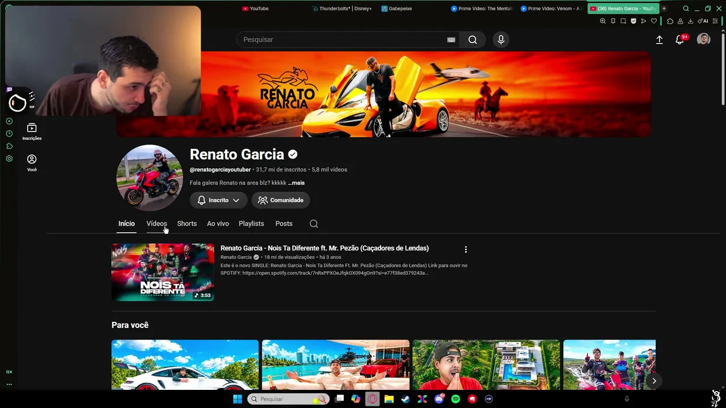The image size is (726, 408).
Task: Click the @renatogarciayoutuber channel handle
Action: click(220, 169)
